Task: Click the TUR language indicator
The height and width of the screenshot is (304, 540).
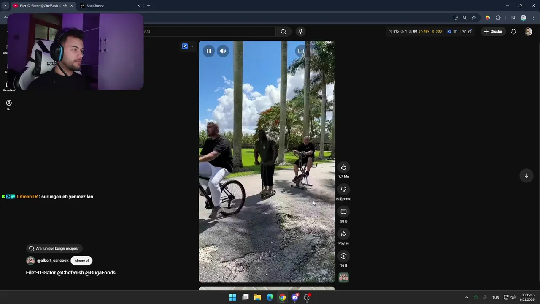Action: (x=496, y=297)
